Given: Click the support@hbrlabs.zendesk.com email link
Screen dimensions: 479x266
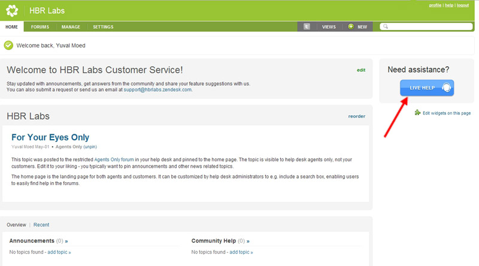Looking at the screenshot, I should 157,90.
